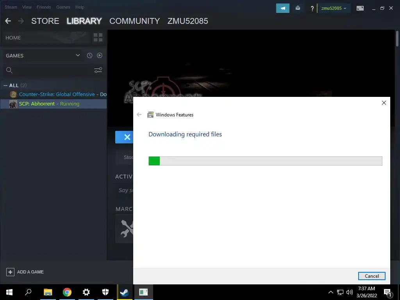Click the Counter-Strike game icon
Viewport: 400px width, 300px height.
click(x=13, y=95)
